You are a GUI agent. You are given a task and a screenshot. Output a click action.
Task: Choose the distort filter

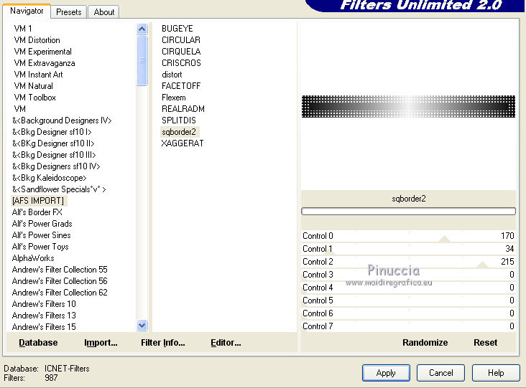172,75
